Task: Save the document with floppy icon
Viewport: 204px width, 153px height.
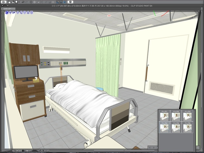Action: click(16, 2)
